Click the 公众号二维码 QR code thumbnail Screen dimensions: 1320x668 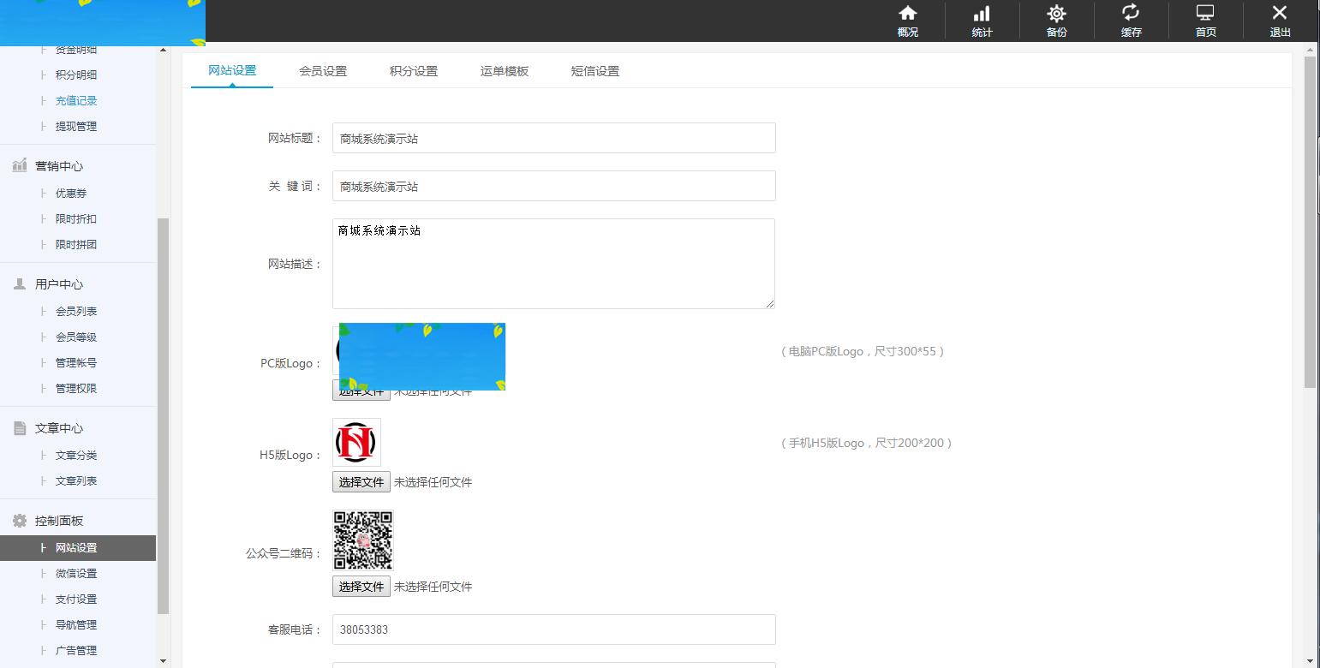click(362, 540)
